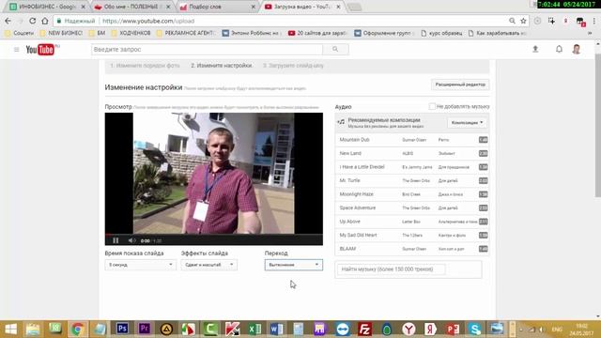Open Chrome's three-dot menu
Image resolution: width=601 pixels, height=338 pixels.
pos(594,21)
